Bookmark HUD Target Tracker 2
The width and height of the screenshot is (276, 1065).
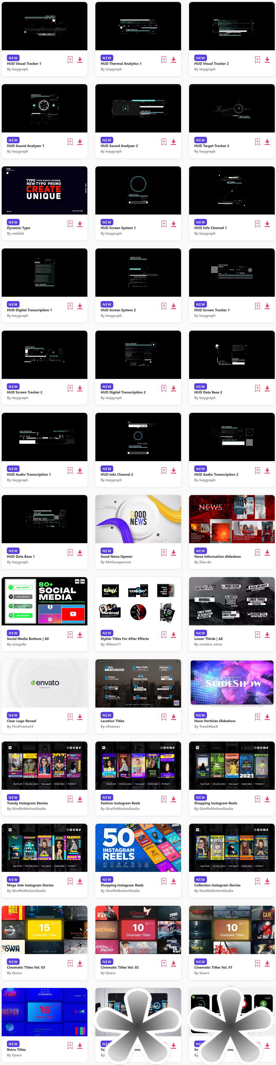click(257, 142)
